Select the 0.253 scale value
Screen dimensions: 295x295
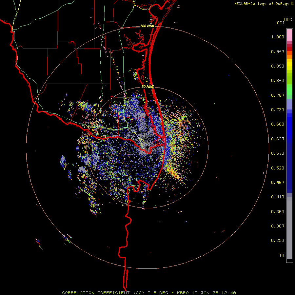(x=278, y=241)
